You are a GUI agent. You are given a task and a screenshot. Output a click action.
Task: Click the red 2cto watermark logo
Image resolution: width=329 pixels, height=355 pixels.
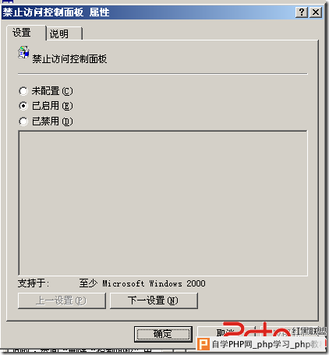pyautogui.click(x=256, y=329)
